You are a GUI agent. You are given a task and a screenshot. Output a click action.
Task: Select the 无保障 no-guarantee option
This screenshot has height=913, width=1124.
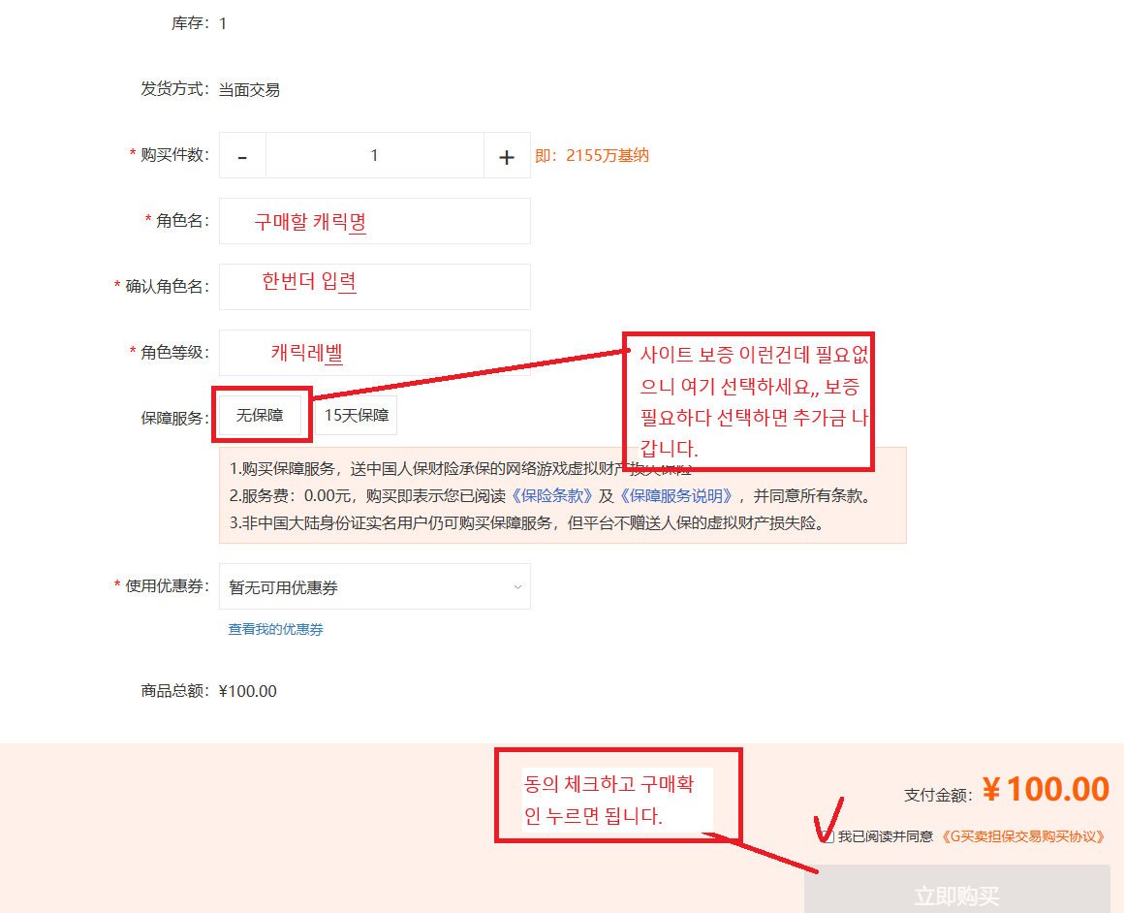261,415
